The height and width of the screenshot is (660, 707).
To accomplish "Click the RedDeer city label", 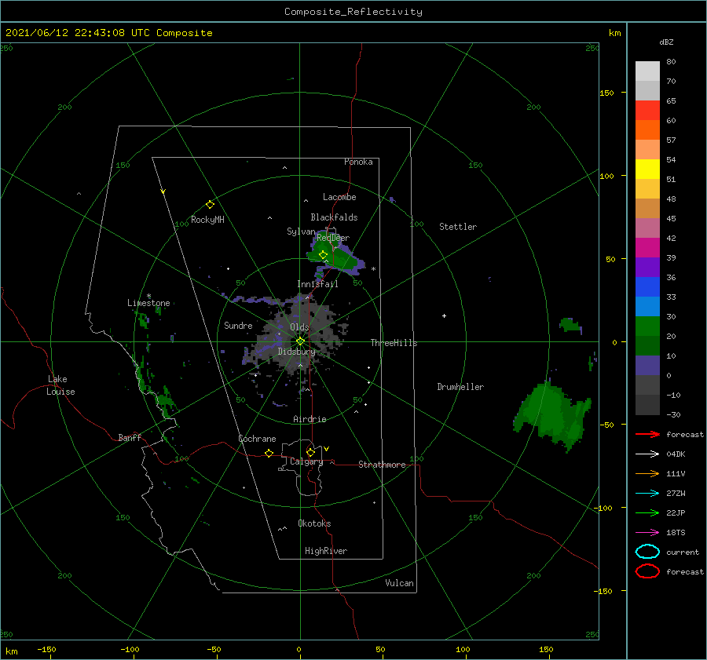I will coord(333,238).
